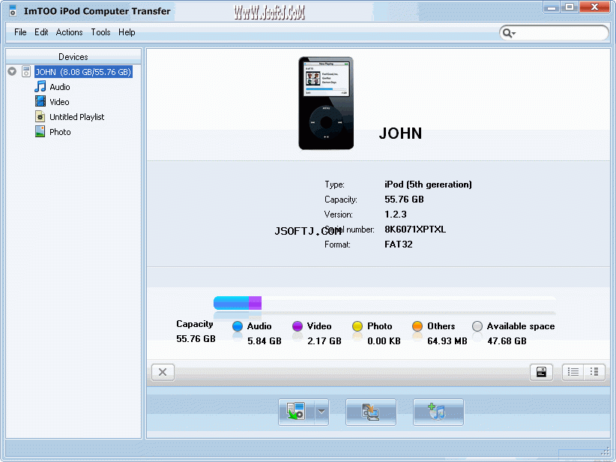Click the add files to iPod button
Screen dimensions: 616x462
(x=438, y=412)
